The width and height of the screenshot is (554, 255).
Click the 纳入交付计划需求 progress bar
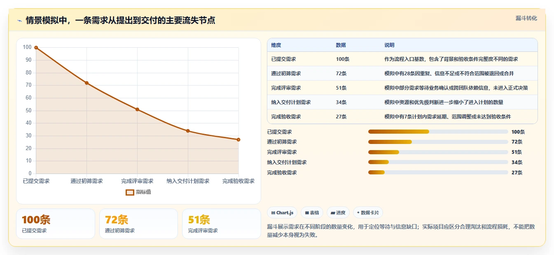(438, 162)
